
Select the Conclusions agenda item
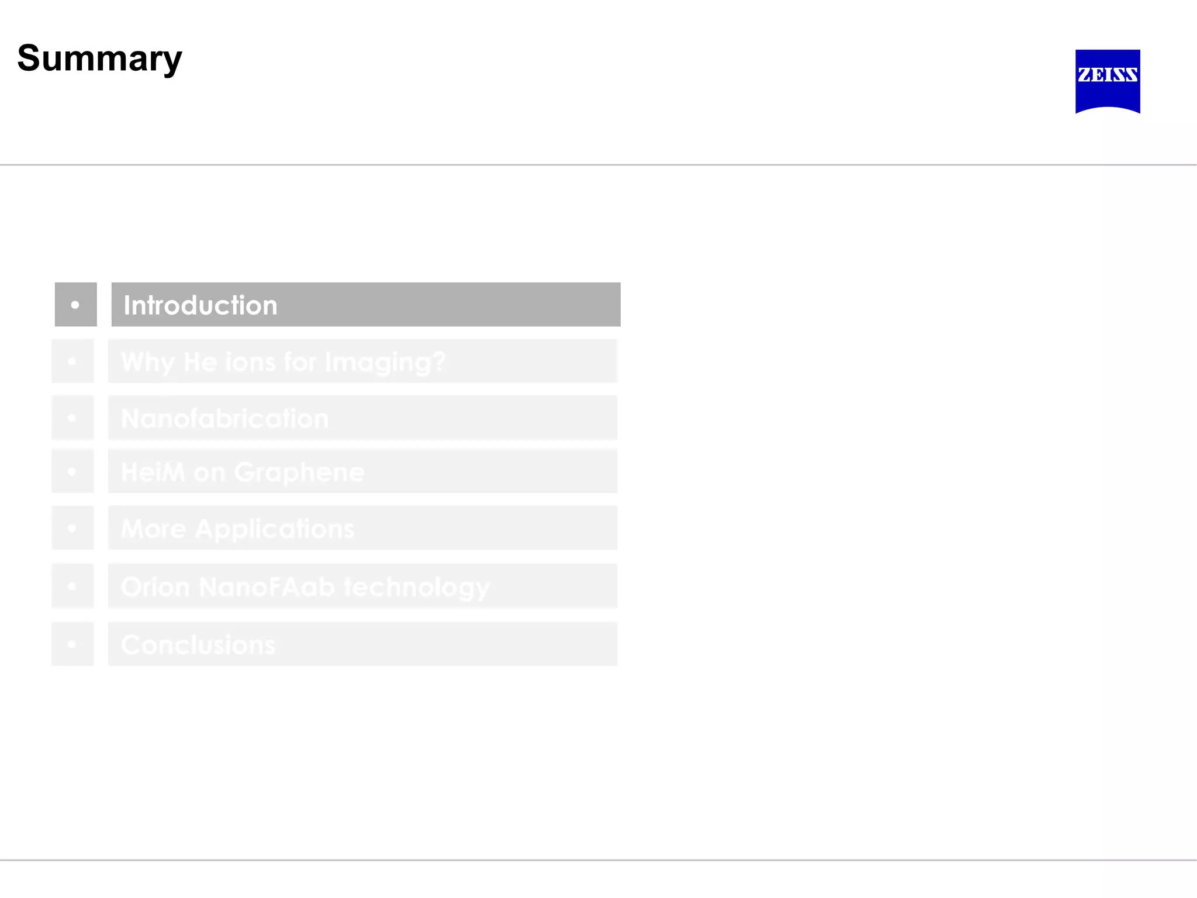coord(362,644)
